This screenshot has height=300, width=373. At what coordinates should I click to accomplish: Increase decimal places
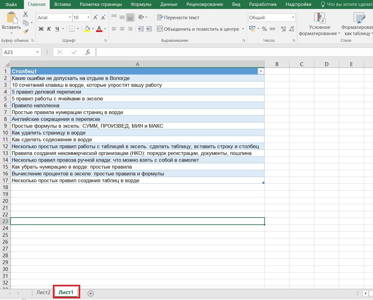(x=283, y=29)
